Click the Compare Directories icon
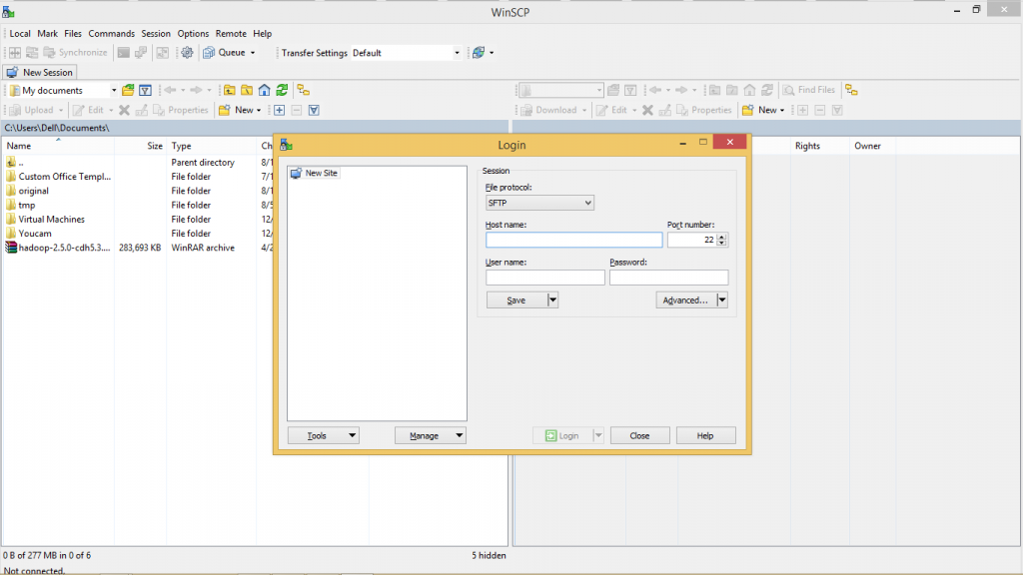This screenshot has height=575, width=1023. (14, 53)
